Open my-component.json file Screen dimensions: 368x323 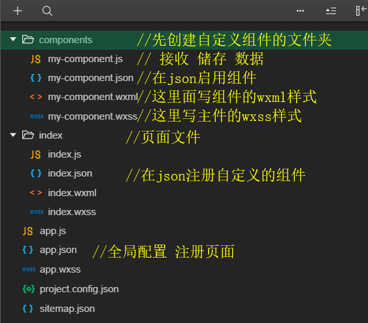coord(91,78)
